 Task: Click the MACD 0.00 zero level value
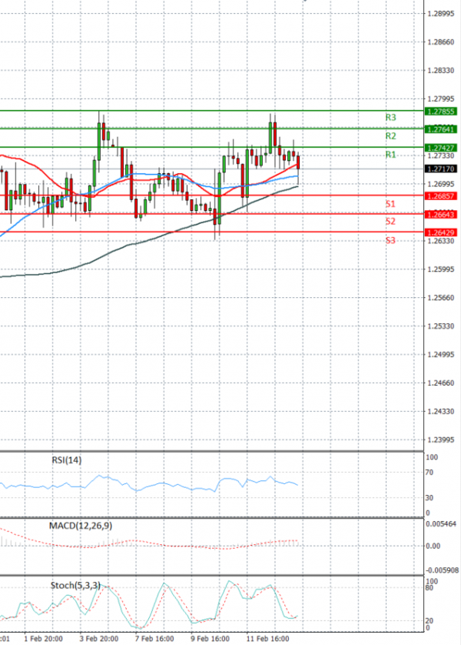click(x=433, y=546)
